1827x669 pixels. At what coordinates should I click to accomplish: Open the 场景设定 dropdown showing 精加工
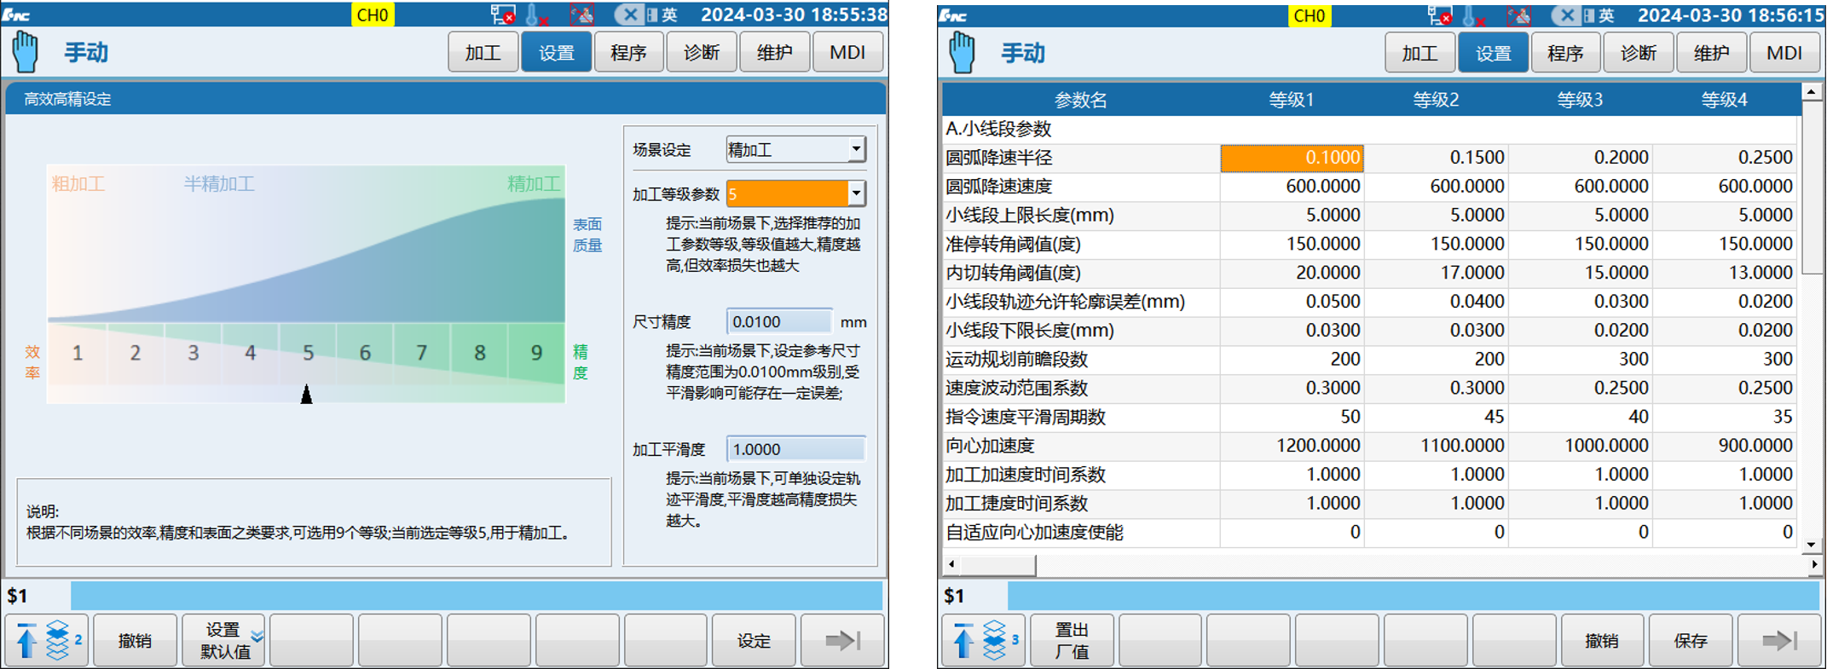(x=856, y=149)
